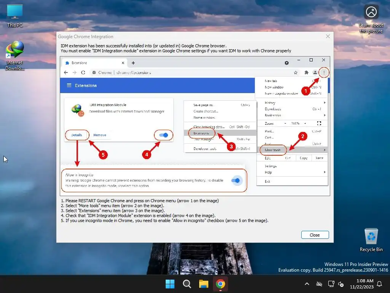Click the new tab plus icon
390x293 pixels.
coord(133,63)
